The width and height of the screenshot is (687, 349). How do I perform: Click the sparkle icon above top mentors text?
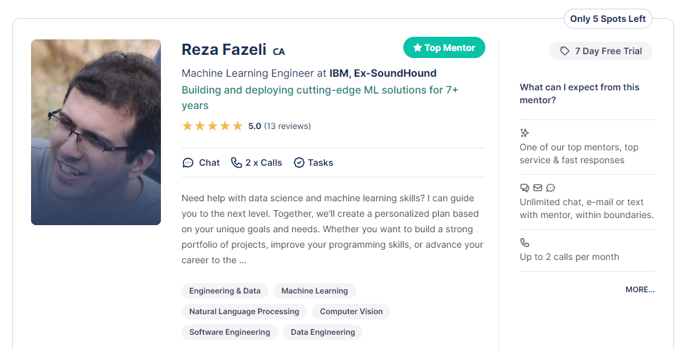coord(524,132)
